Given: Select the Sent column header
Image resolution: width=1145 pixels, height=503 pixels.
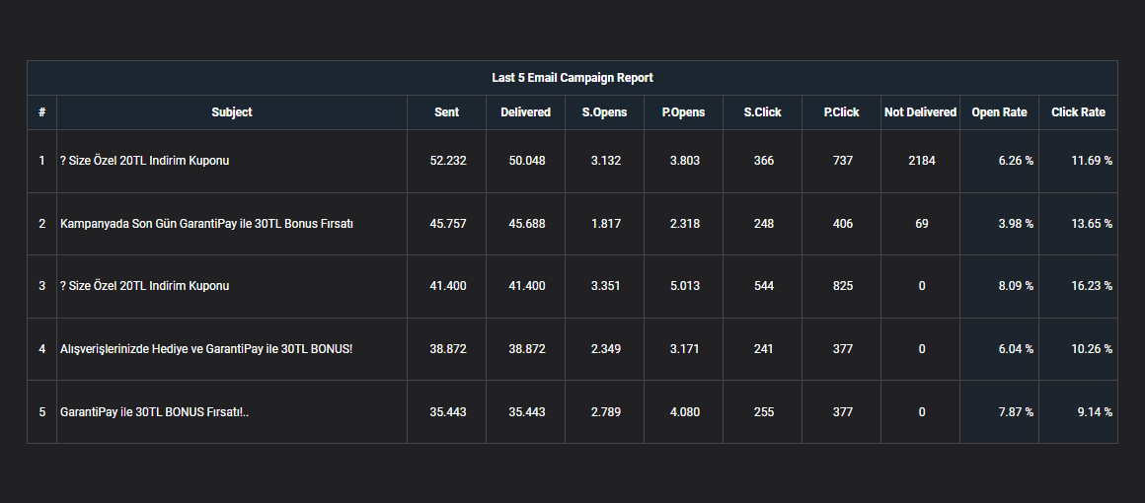Looking at the screenshot, I should pos(447,112).
